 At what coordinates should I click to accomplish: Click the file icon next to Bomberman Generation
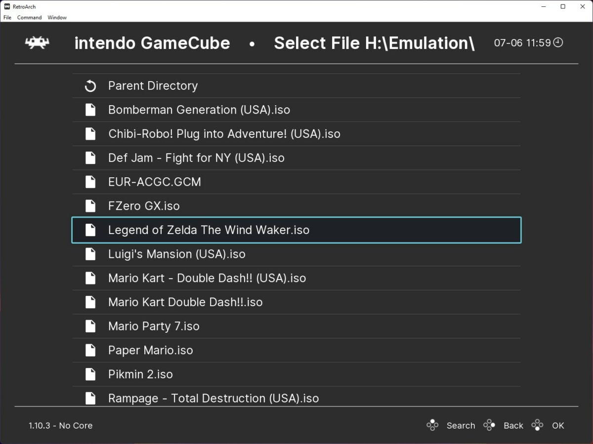click(90, 110)
